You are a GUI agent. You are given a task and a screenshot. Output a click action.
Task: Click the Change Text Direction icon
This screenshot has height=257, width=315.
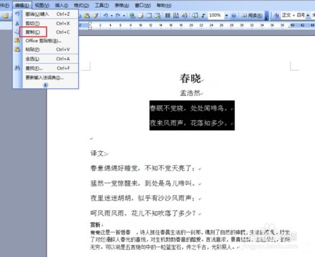click(176, 16)
